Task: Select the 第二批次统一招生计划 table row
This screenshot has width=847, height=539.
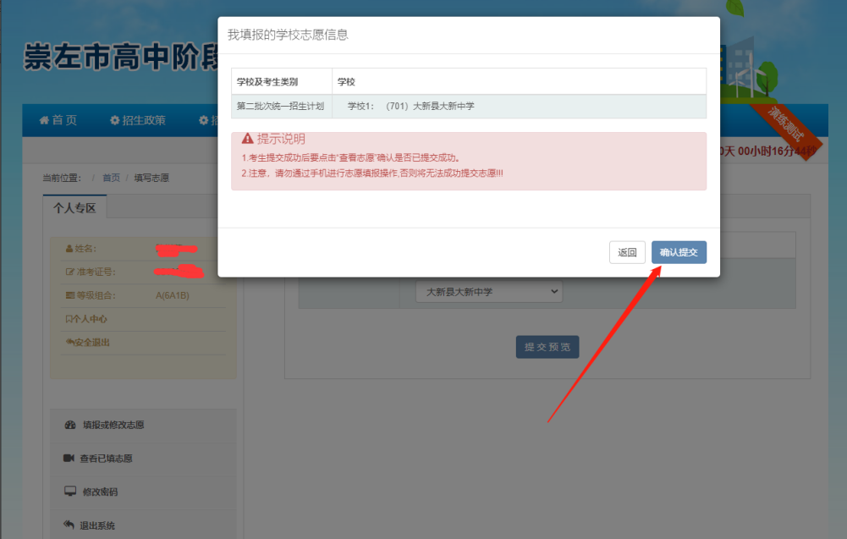Action: coord(468,107)
